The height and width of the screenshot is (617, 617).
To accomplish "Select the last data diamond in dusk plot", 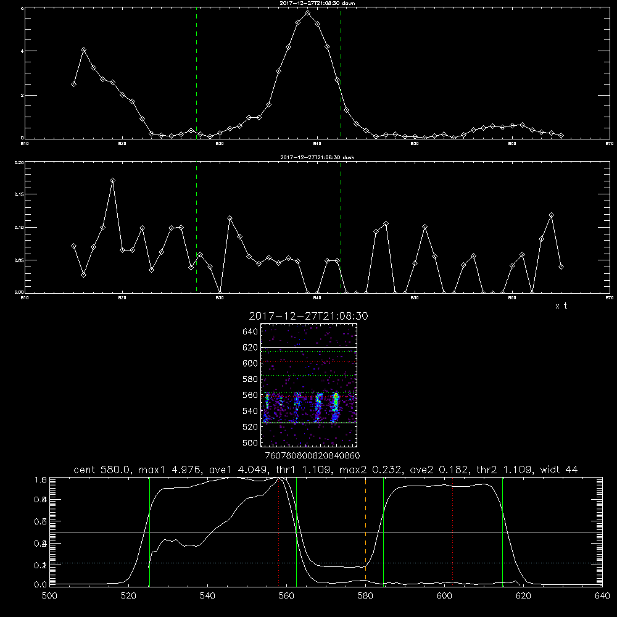I will (561, 267).
